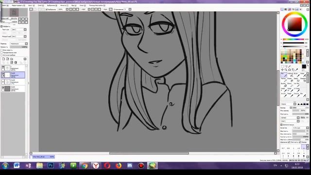
Task: Select the Rotate view tool
Action: click(x=290, y=70)
